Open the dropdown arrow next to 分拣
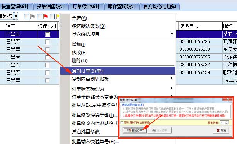237x144 pixels. [16, 16]
